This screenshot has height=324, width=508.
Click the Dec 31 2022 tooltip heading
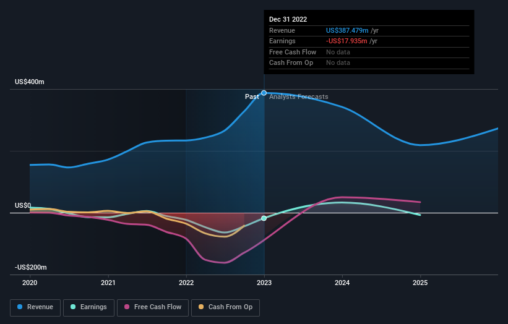click(288, 19)
